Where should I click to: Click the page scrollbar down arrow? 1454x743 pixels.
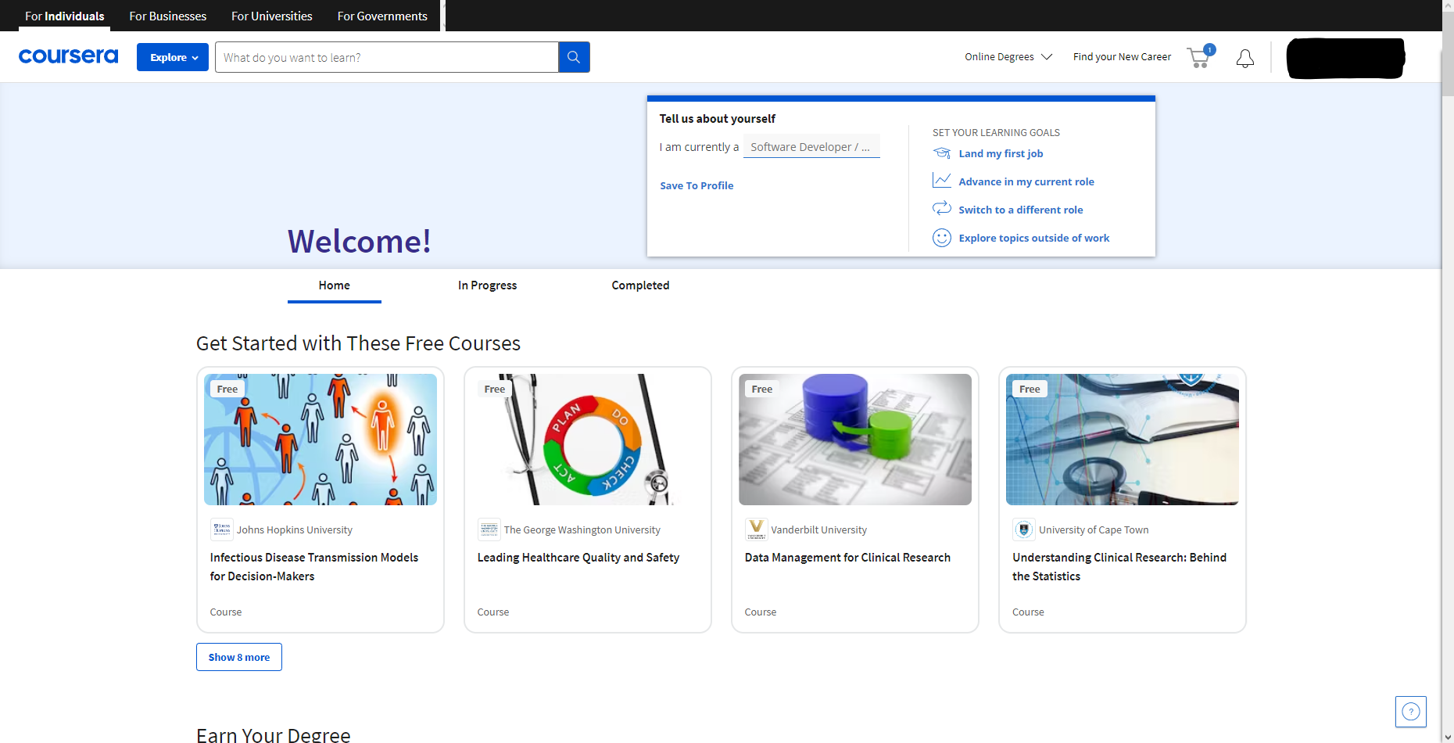coord(1448,736)
